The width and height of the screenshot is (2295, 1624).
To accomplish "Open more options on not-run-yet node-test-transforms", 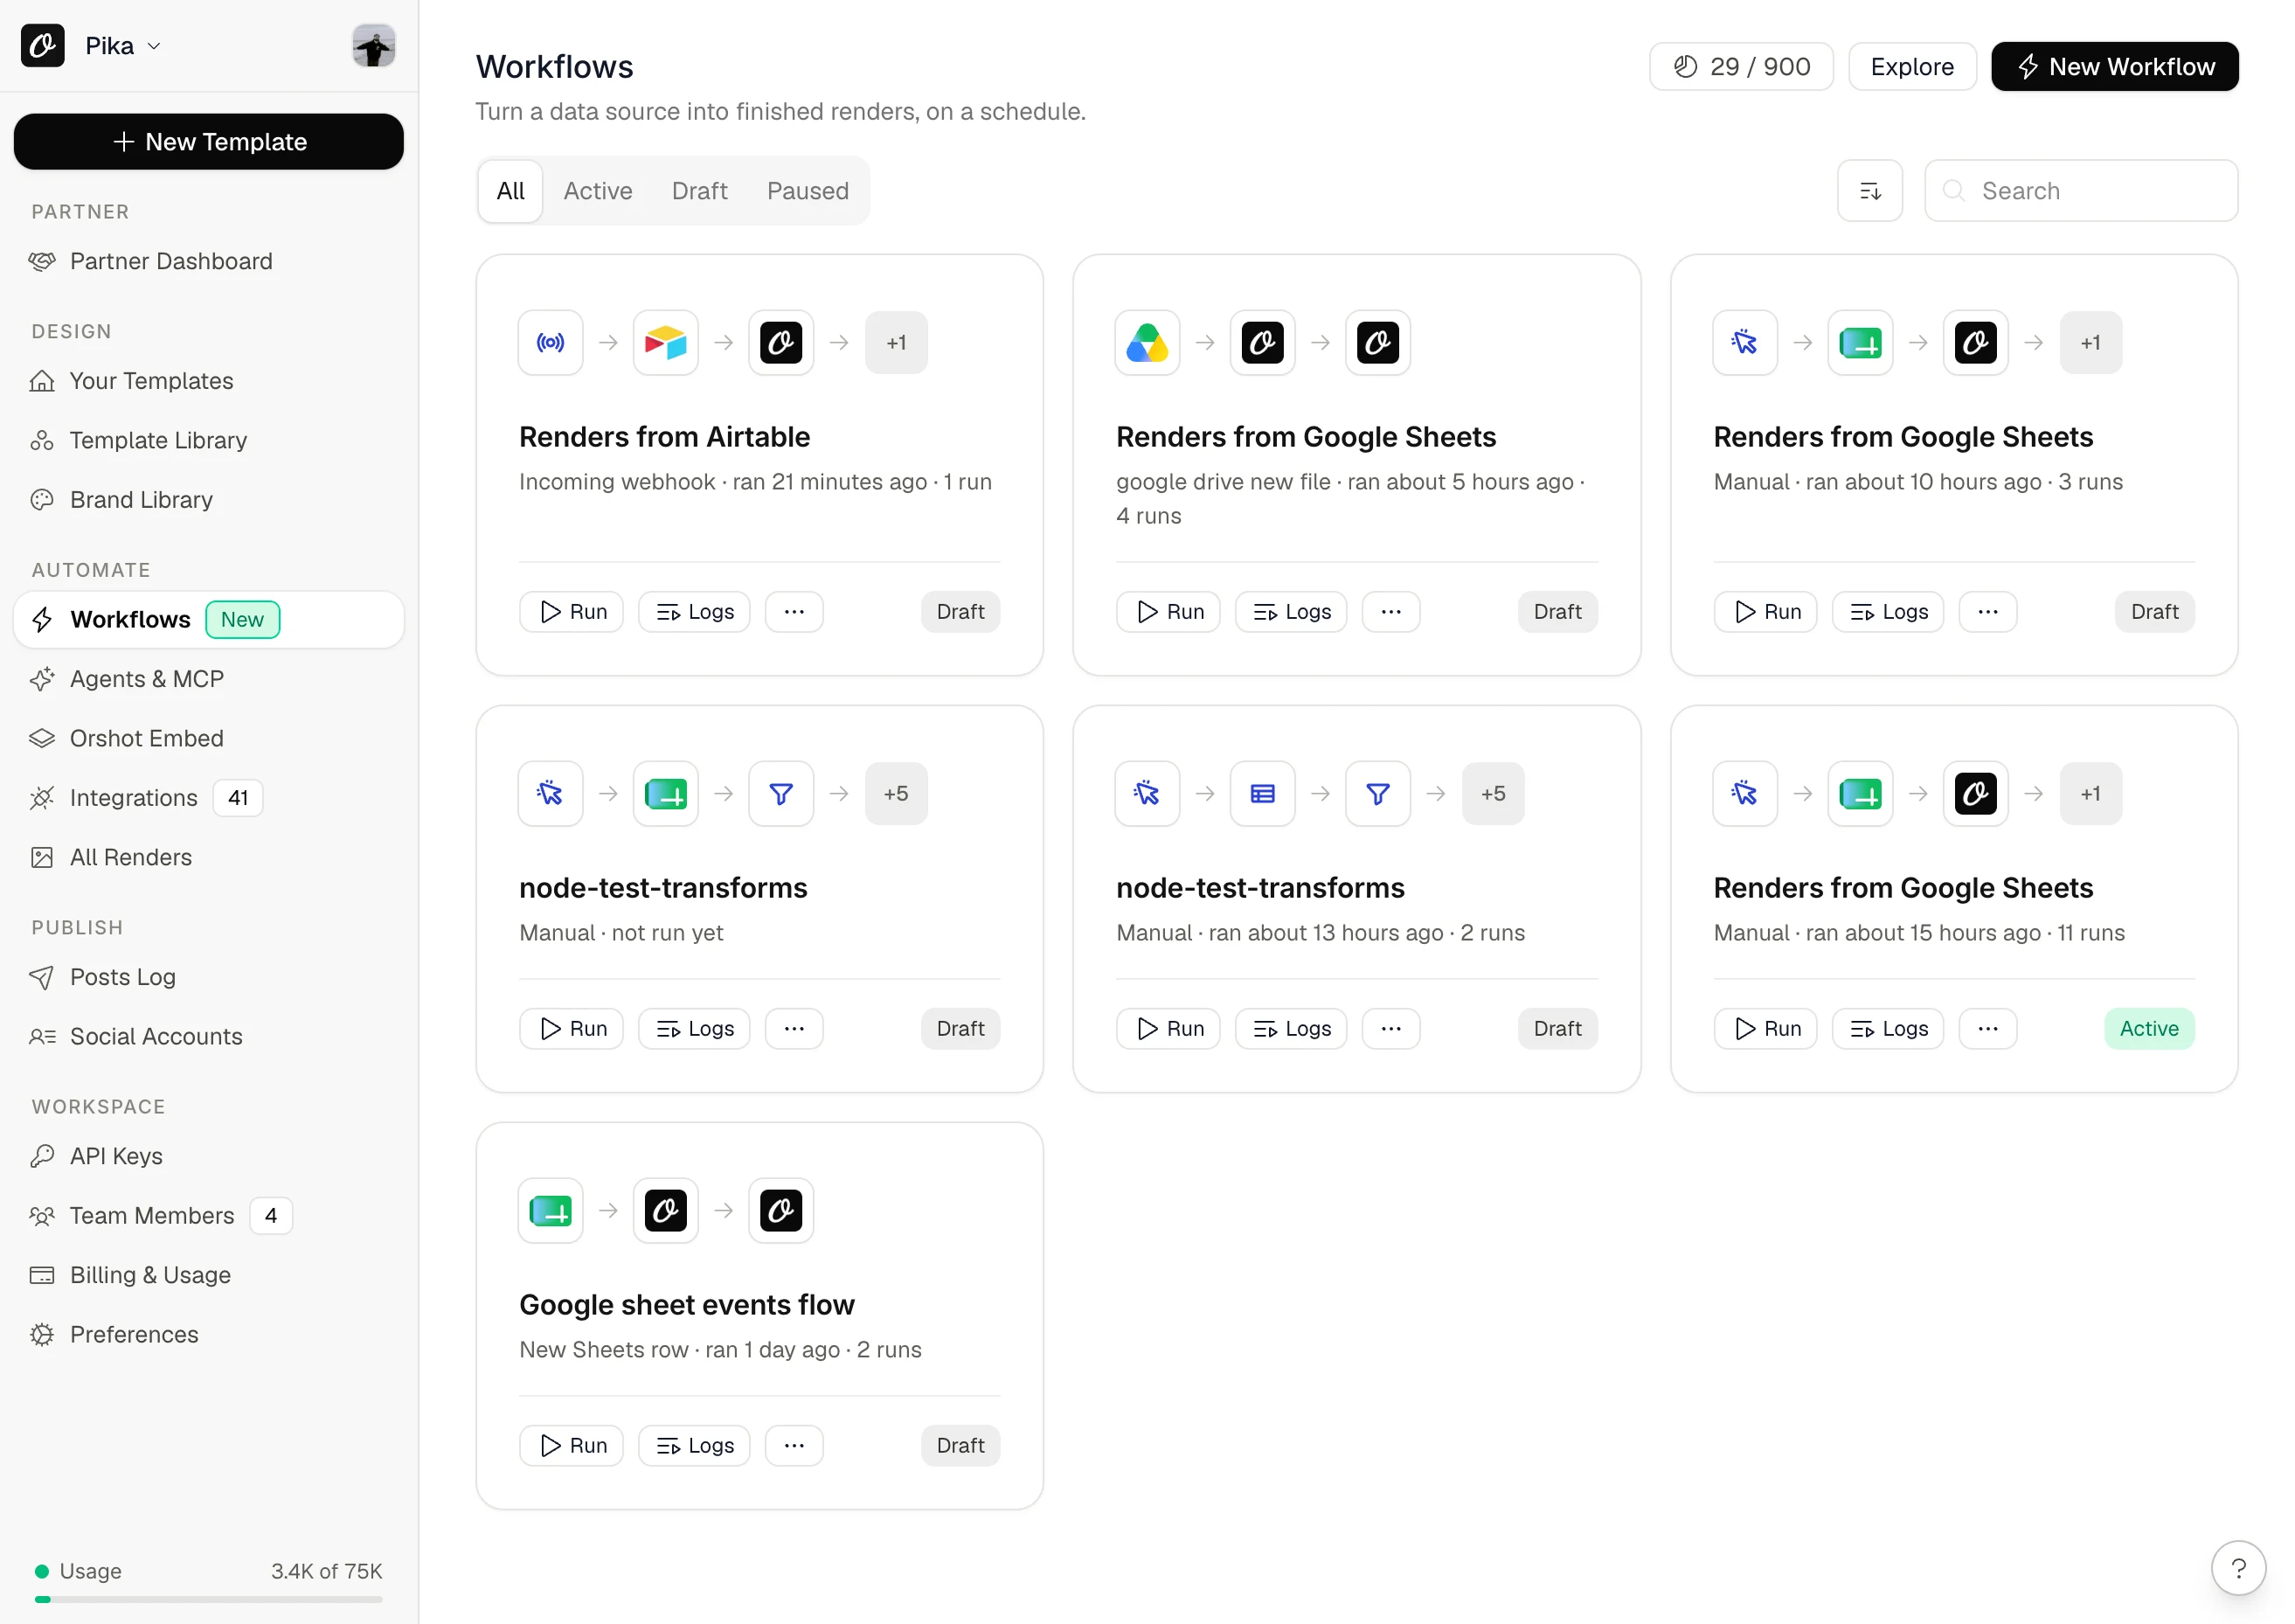I will tap(794, 1028).
